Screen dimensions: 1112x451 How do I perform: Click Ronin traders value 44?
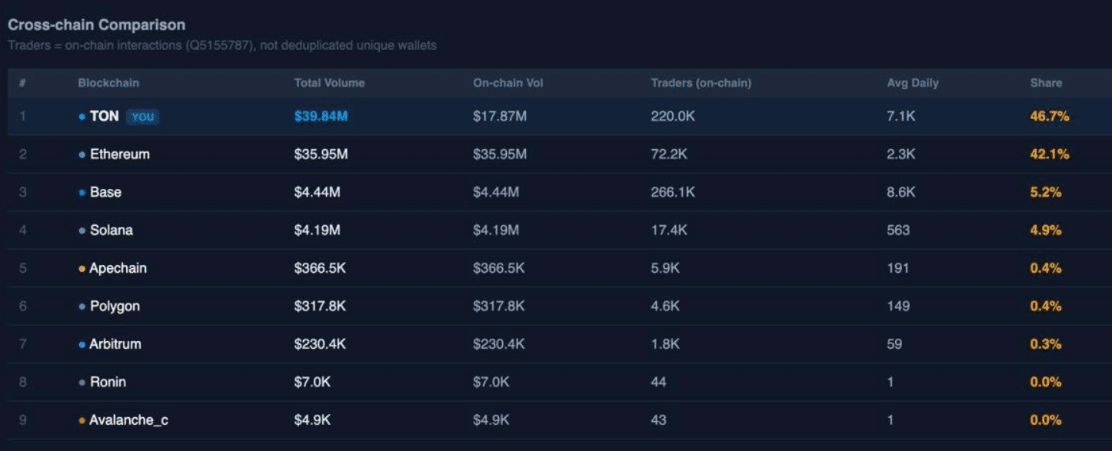point(658,382)
